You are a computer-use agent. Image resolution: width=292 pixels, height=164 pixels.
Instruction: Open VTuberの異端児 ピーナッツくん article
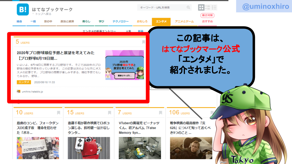tap(139, 128)
